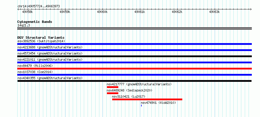Open the nsv4221011 gnomAD variant label

point(50,60)
